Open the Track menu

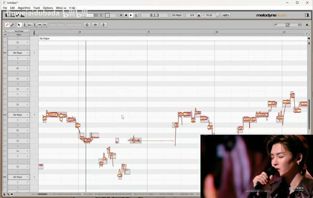(x=36, y=8)
